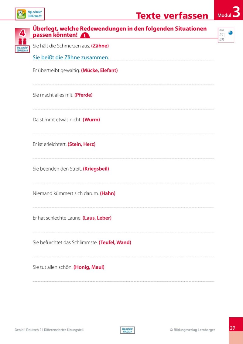The height and width of the screenshot is (344, 243).
Task: Click the green digi.schule app icon
Action: (x=22, y=14)
